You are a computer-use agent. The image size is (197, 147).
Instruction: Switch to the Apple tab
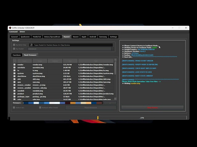[x=84, y=37]
